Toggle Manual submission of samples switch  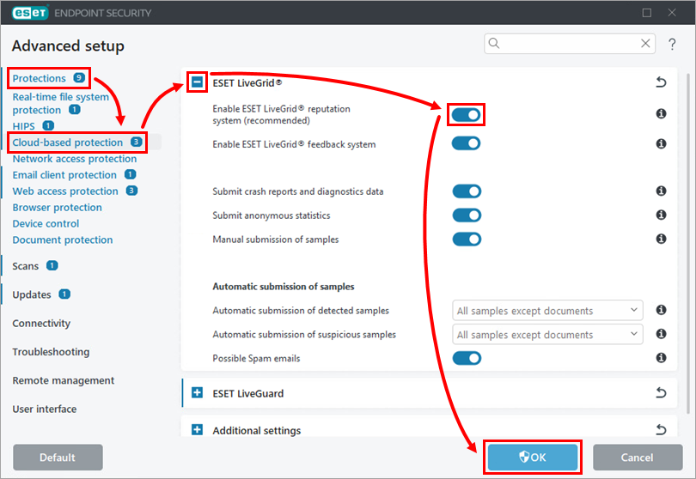[467, 240]
